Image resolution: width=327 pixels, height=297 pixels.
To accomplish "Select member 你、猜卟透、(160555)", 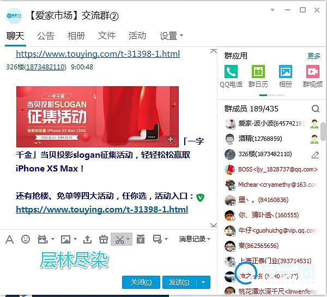I will click(271, 215).
